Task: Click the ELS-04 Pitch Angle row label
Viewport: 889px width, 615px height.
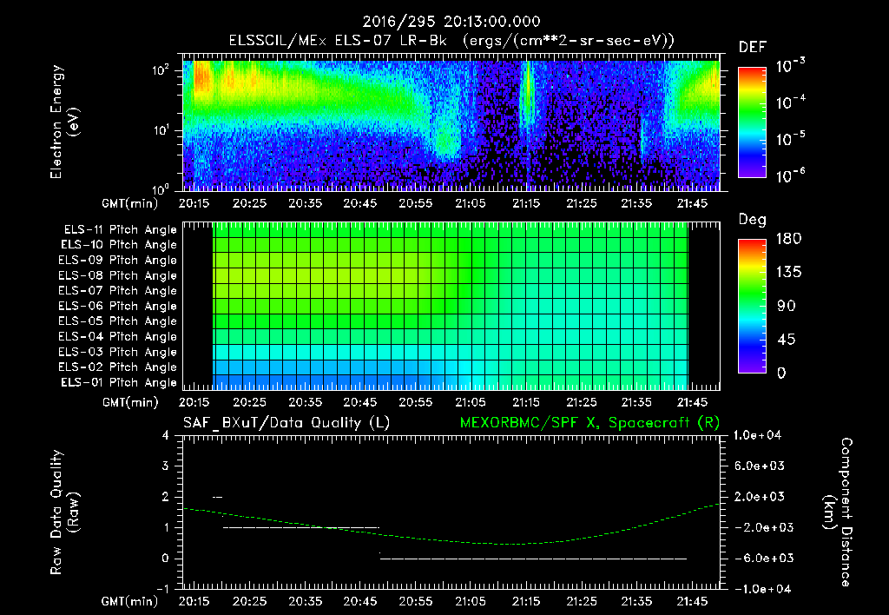Action: point(117,336)
